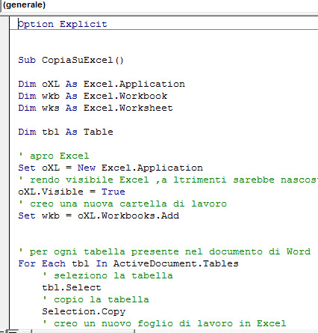Click the 'tbl.Select' line
Screen dimensions: 318x333
(72, 287)
